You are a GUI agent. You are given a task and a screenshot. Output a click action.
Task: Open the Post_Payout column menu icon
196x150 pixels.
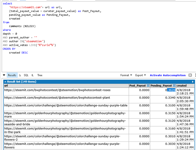tap(148, 86)
